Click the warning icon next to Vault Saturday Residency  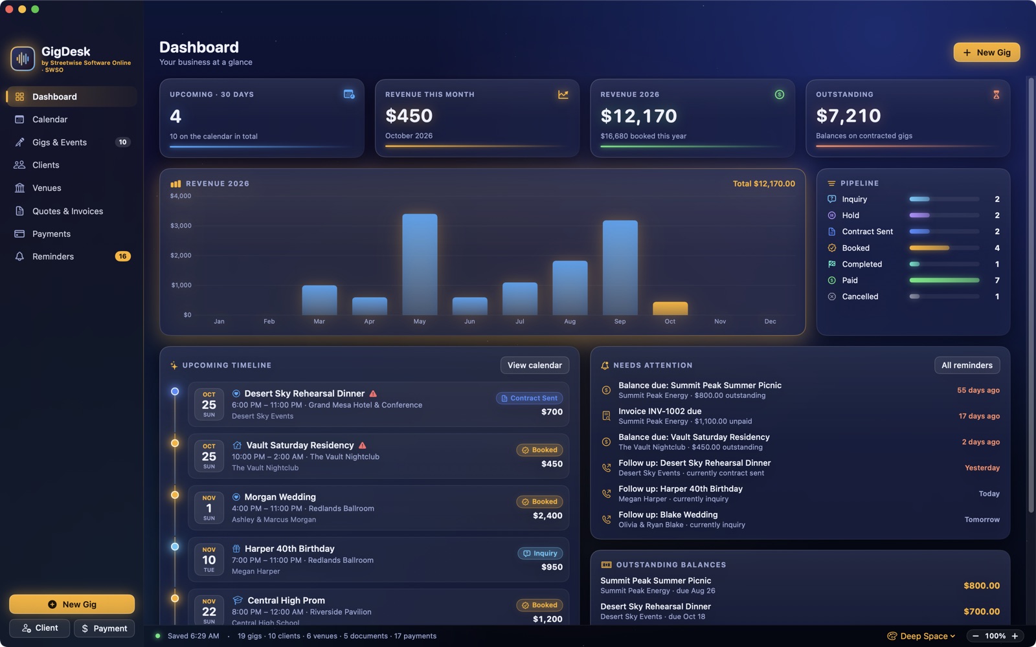pyautogui.click(x=363, y=445)
